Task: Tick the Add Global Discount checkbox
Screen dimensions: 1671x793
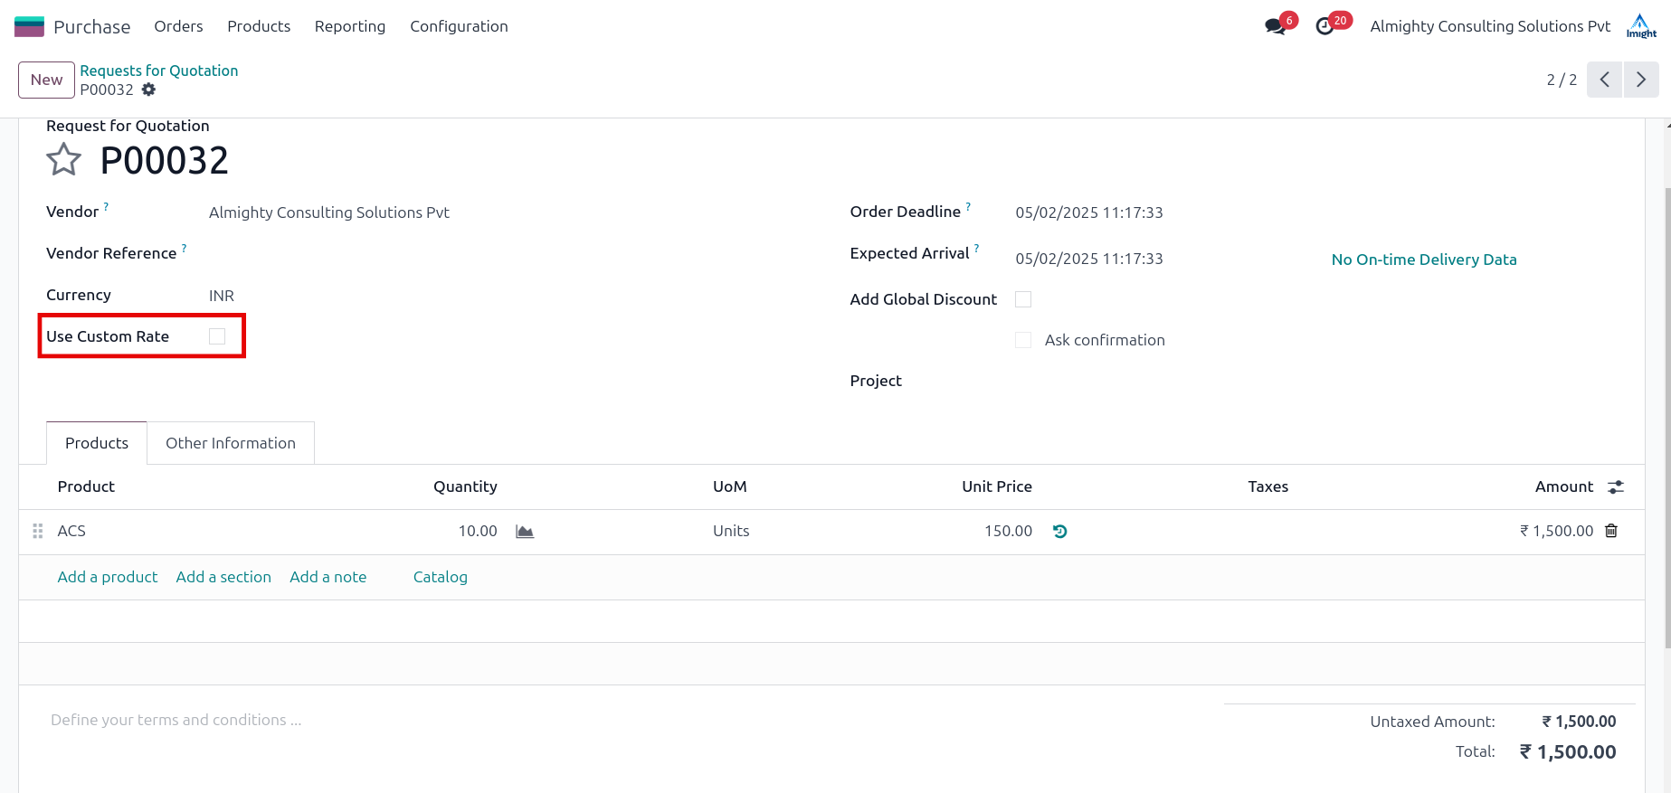Action: [x=1023, y=299]
